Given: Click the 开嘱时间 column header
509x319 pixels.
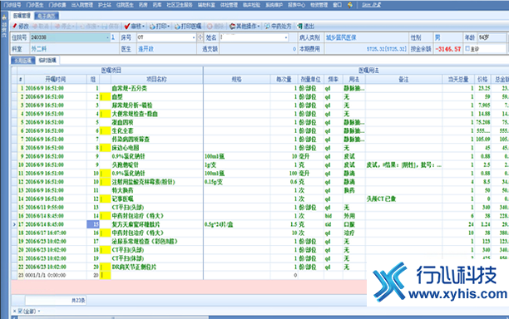Looking at the screenshot, I should (56, 79).
